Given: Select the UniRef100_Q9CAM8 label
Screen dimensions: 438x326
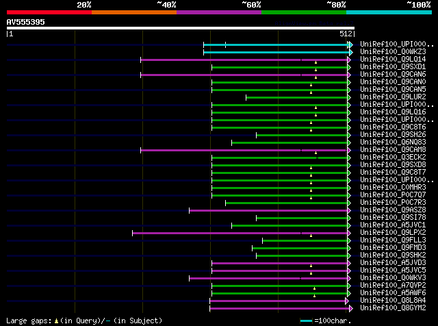Looking at the screenshot, I should tap(393, 150).
